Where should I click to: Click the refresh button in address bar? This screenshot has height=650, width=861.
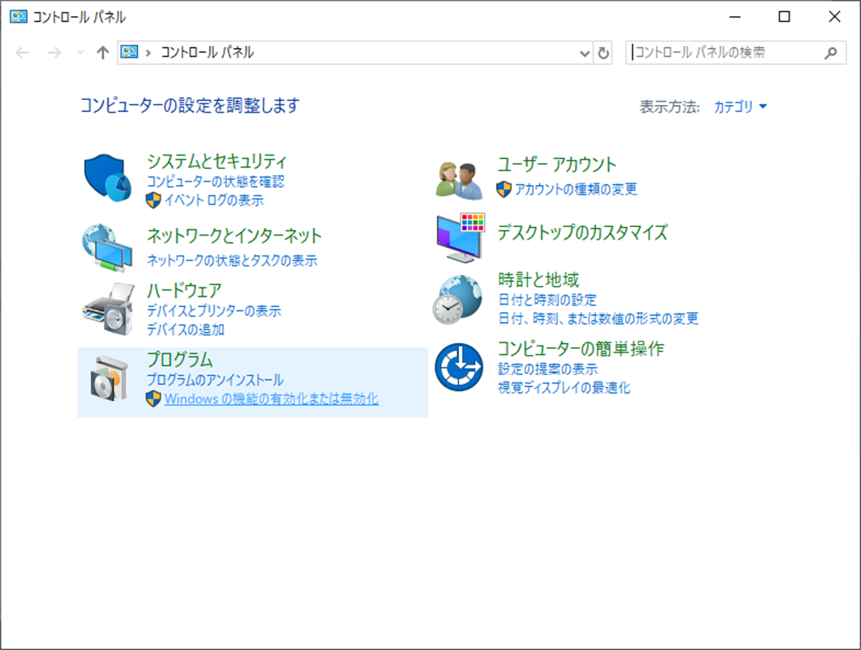coord(603,53)
